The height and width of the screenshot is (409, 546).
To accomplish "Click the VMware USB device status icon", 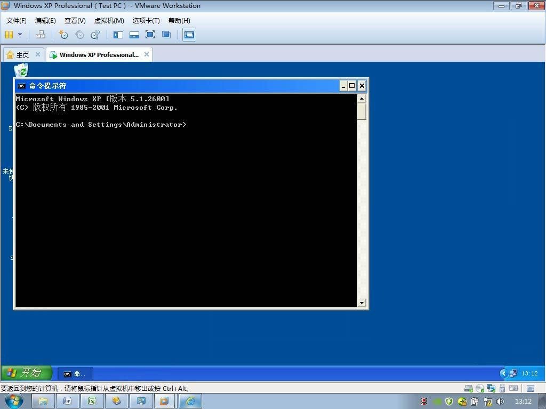I will tap(502, 388).
